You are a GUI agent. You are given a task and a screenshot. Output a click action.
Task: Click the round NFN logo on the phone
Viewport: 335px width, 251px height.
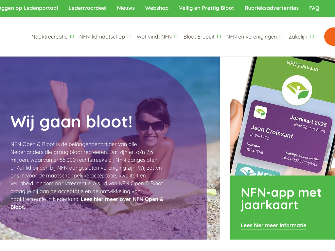pyautogui.click(x=297, y=90)
